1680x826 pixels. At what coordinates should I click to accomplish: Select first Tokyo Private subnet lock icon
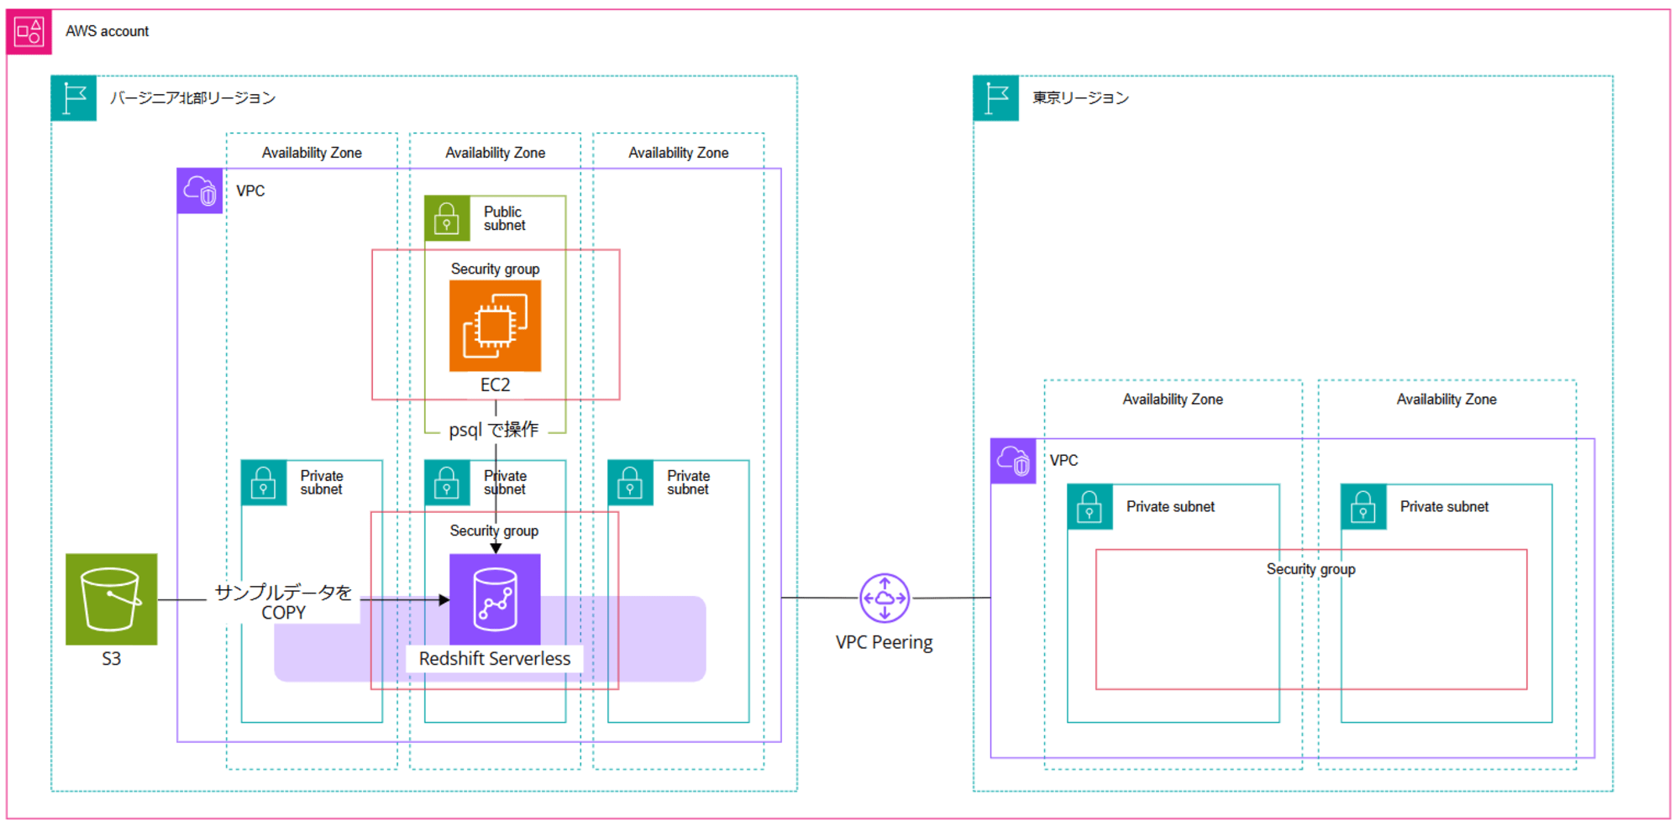click(1089, 507)
